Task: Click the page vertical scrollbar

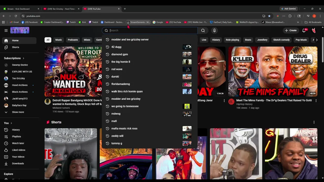Action: tap(323, 50)
